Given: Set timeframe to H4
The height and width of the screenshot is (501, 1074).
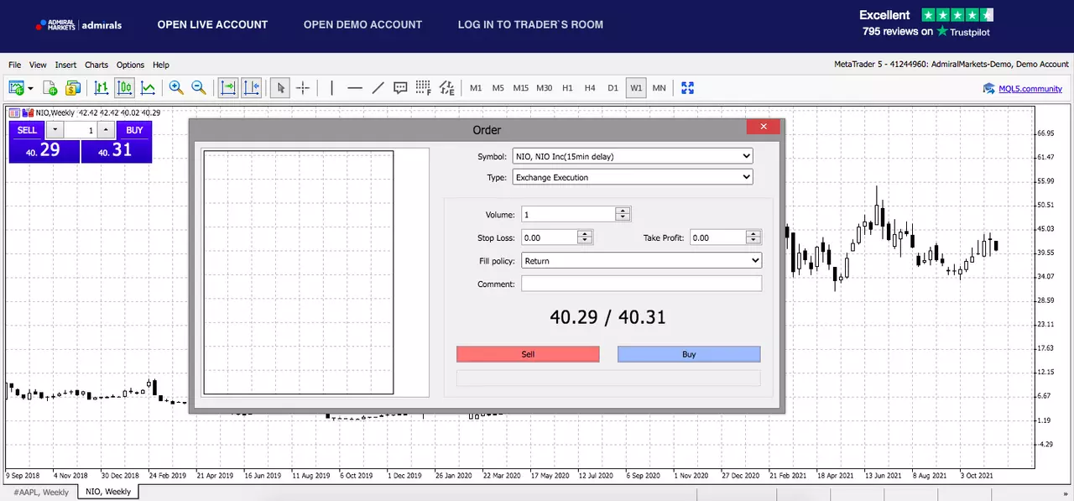Looking at the screenshot, I should tap(590, 88).
